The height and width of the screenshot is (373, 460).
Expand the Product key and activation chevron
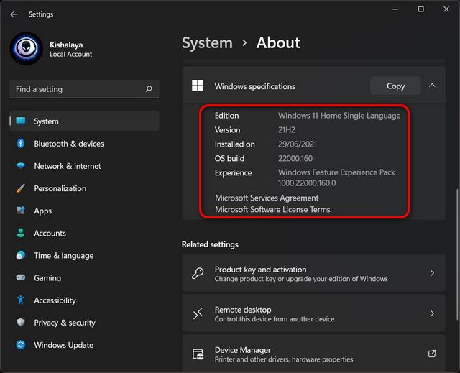pos(432,273)
